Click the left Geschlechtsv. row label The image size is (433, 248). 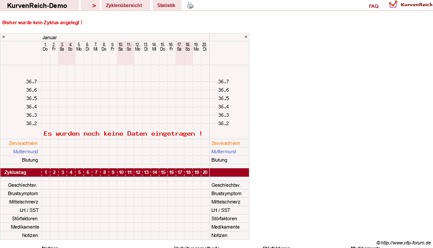coord(23,185)
